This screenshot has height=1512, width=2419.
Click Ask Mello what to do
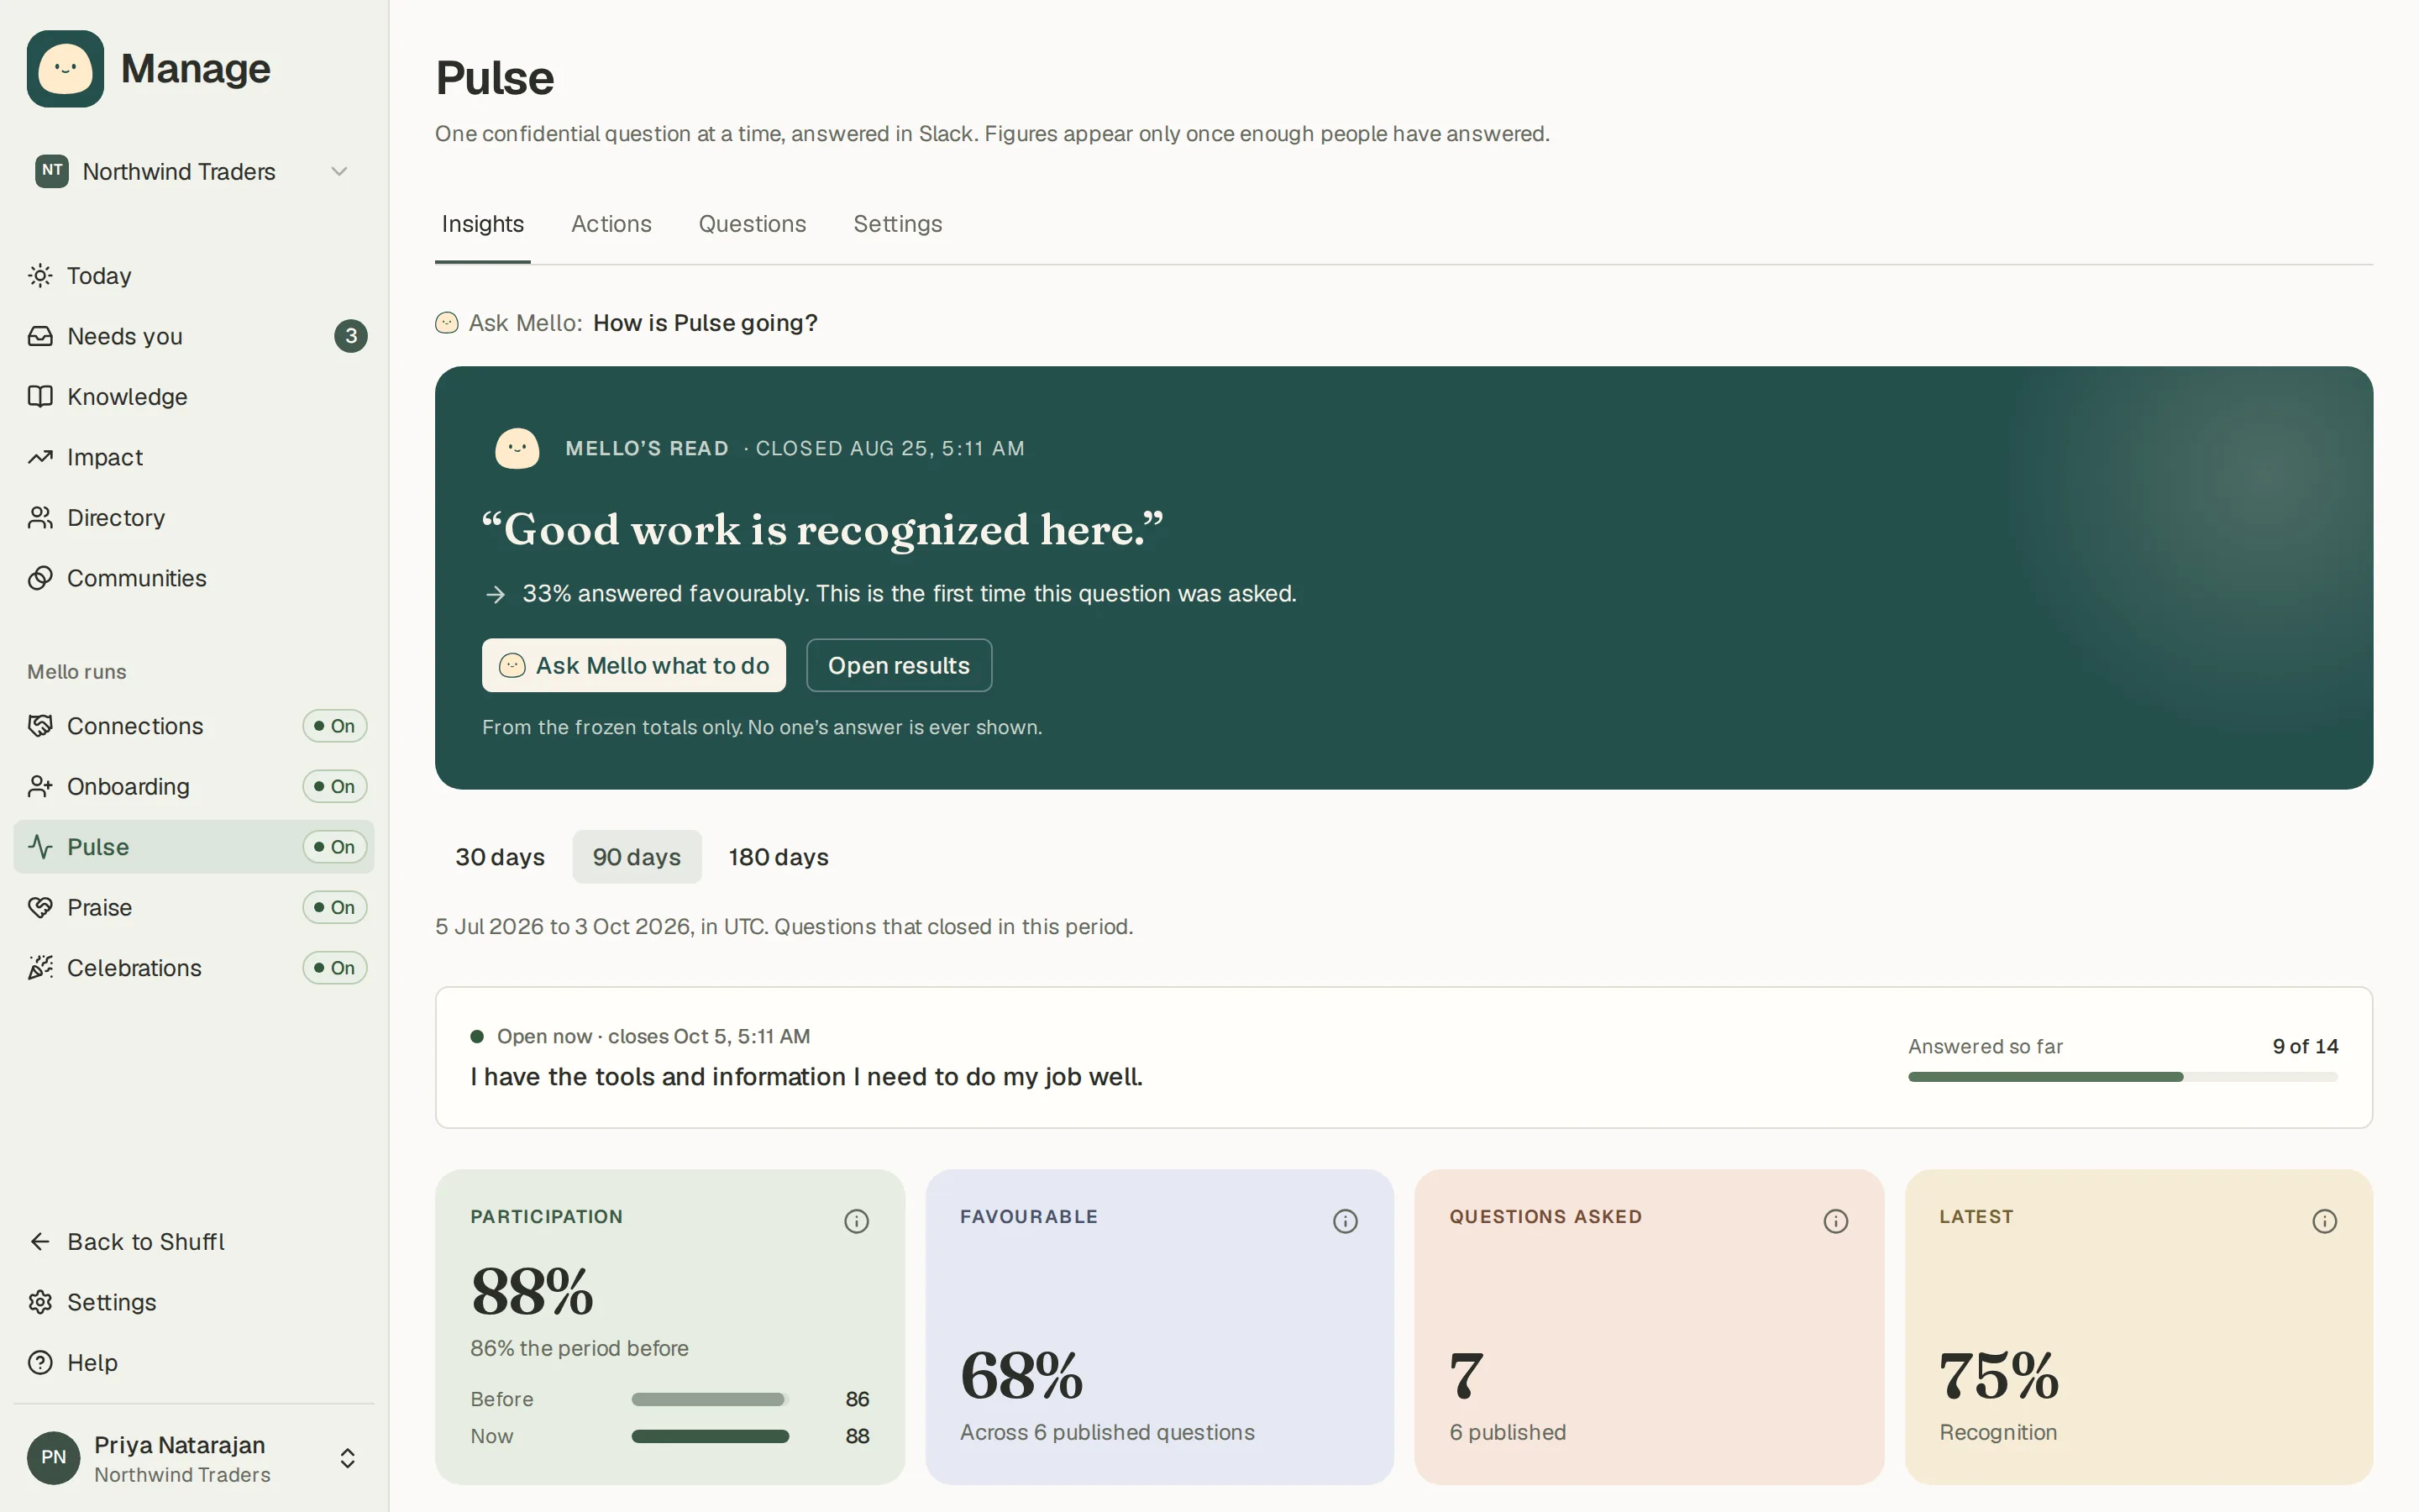pyautogui.click(x=634, y=665)
